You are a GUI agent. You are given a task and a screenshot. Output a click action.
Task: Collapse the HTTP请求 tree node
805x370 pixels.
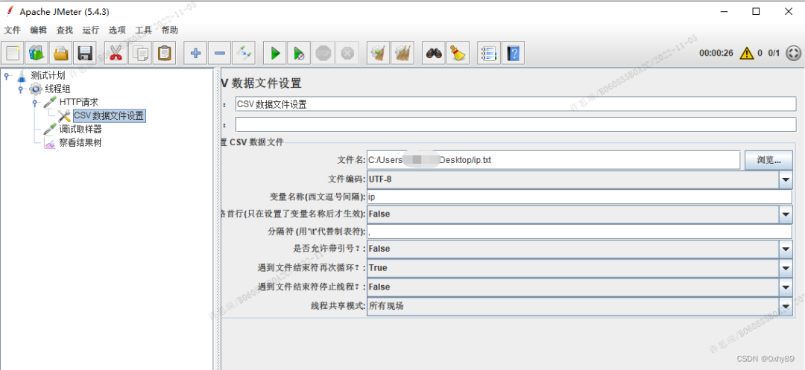coord(34,103)
